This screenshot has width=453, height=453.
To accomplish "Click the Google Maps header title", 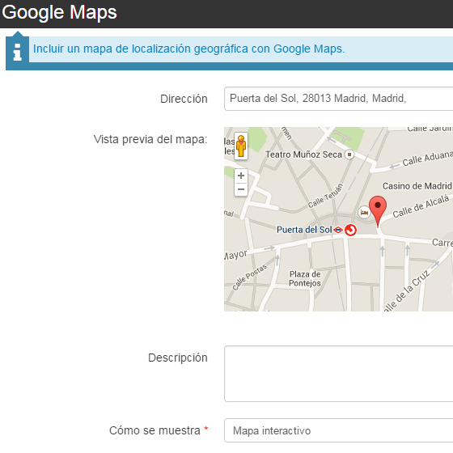I will [59, 12].
